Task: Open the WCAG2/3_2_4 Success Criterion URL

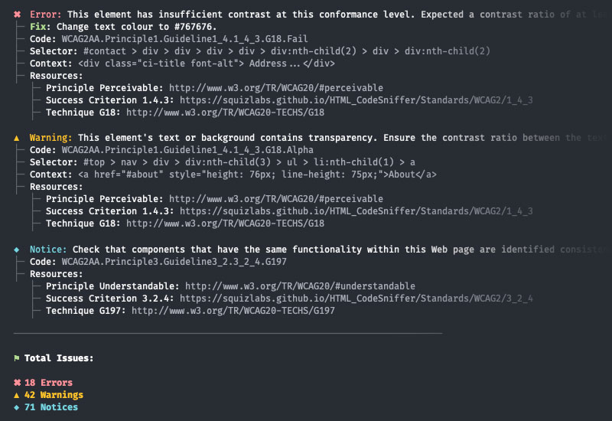Action: (356, 299)
